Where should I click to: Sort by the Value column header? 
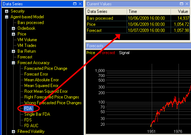pyautogui.click(x=180, y=11)
